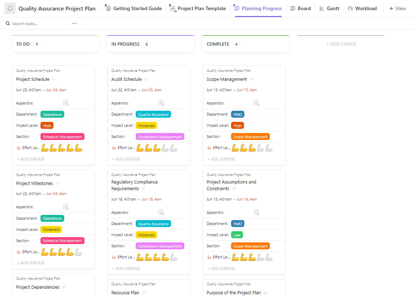The image size is (415, 296).
Task: Add subtask under Project Schedule card
Action: [31, 159]
